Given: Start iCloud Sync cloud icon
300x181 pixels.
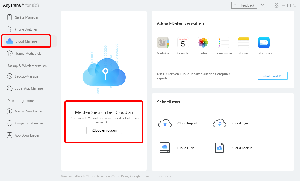Looking at the screenshot, I should pos(219,123).
